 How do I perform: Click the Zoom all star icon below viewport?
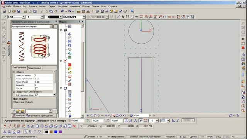click(88, 115)
